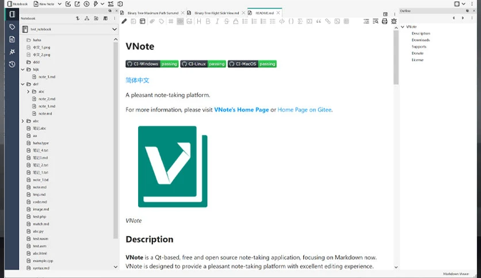Click the debug bug icon in the toolbar
Viewport: 481px width, 278px height.
pyautogui.click(x=394, y=21)
